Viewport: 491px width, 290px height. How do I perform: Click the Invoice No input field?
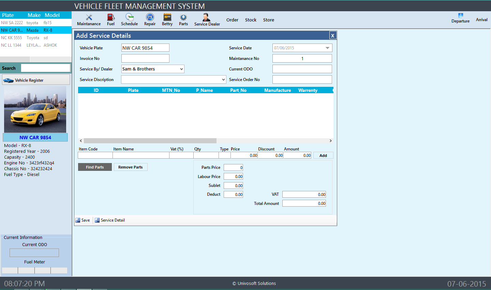[x=145, y=59]
